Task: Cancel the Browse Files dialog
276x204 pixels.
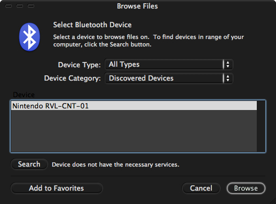Action: tap(201, 188)
